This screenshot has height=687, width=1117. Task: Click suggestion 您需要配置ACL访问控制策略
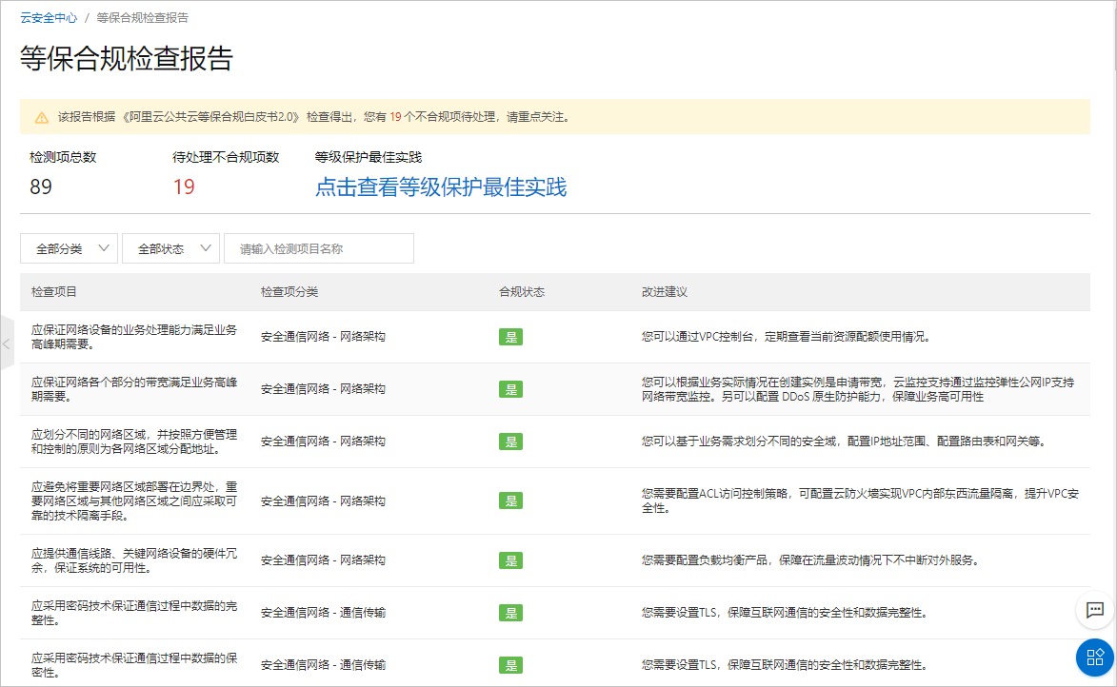[x=860, y=501]
